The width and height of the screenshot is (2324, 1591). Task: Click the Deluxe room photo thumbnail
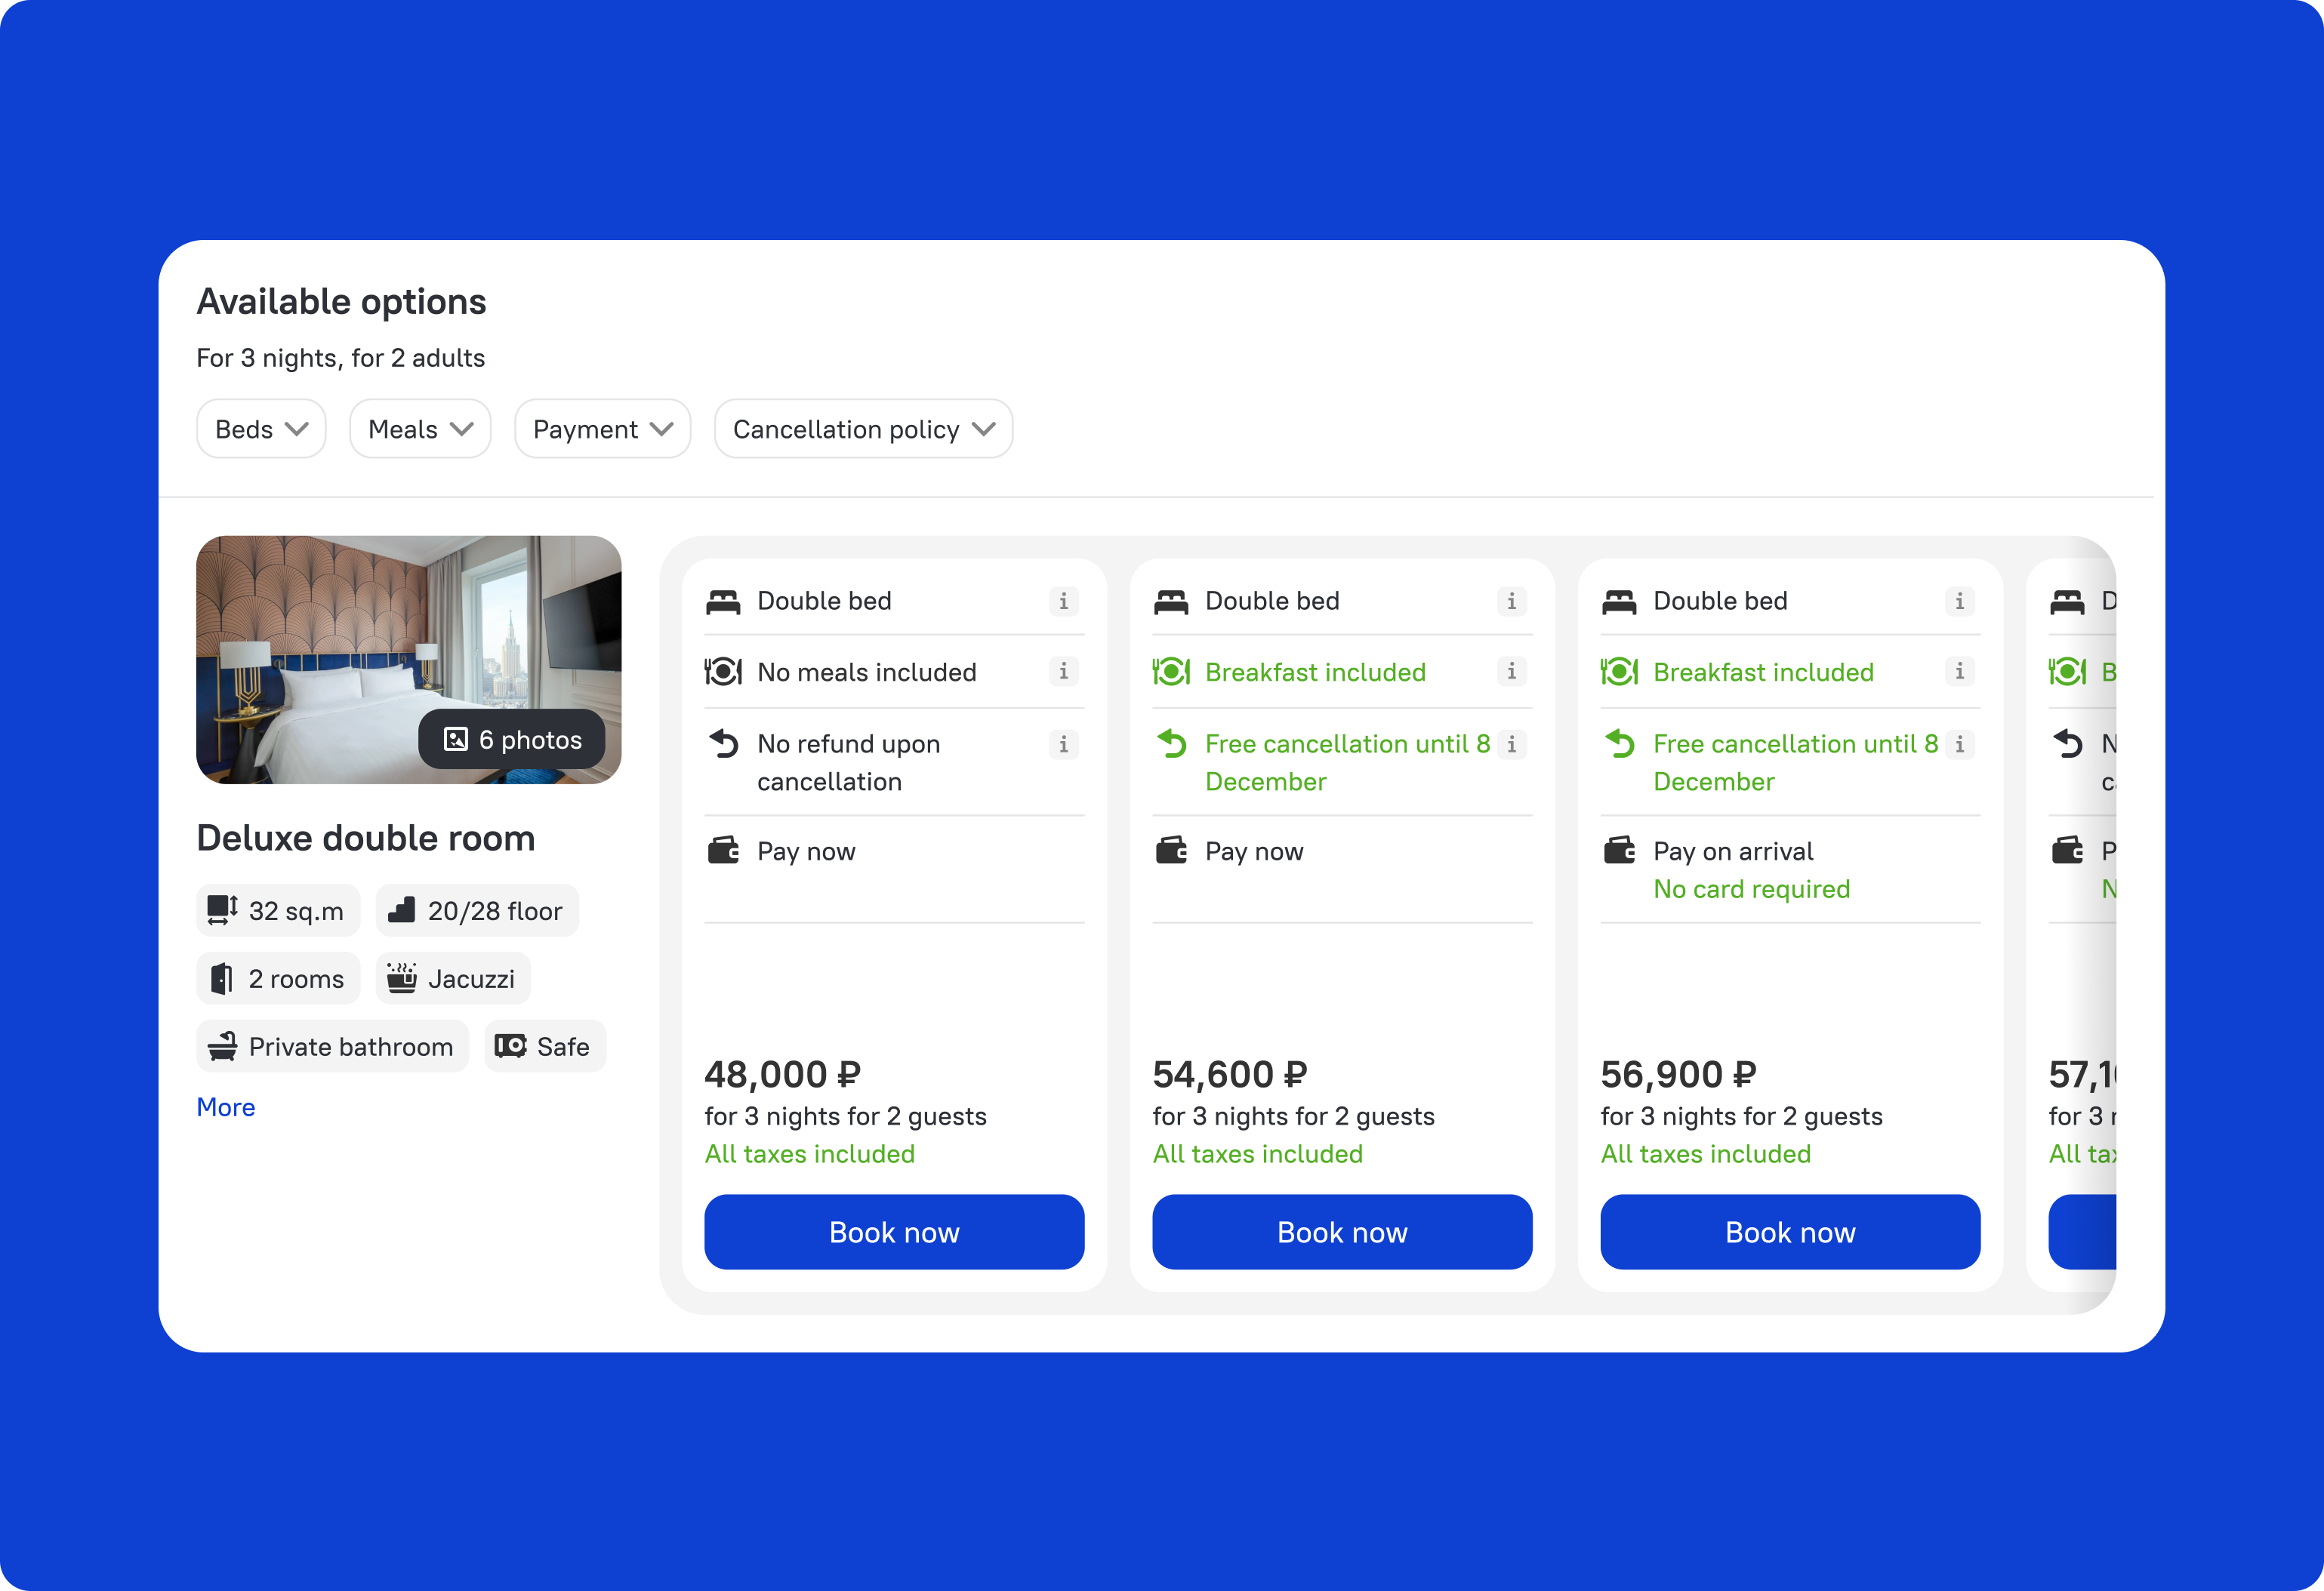coord(409,660)
